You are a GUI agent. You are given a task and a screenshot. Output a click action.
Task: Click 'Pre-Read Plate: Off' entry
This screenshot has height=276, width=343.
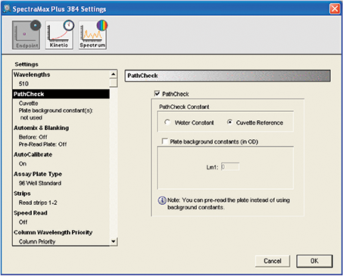(x=42, y=144)
